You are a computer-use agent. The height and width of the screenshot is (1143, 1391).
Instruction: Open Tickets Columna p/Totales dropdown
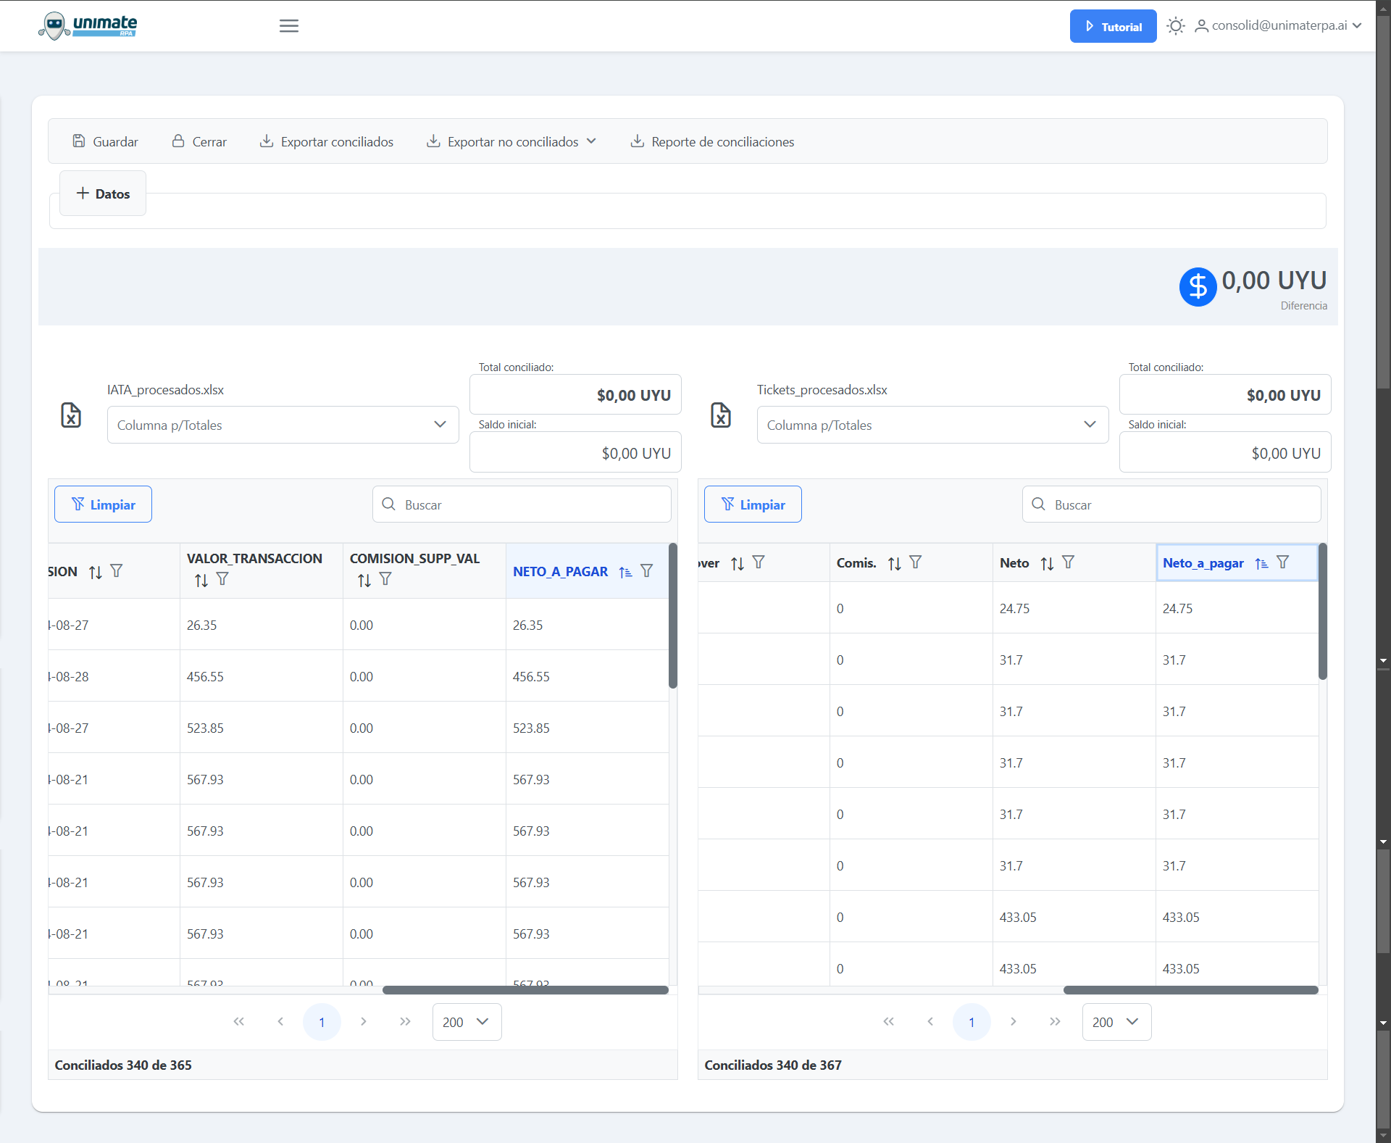coord(932,425)
